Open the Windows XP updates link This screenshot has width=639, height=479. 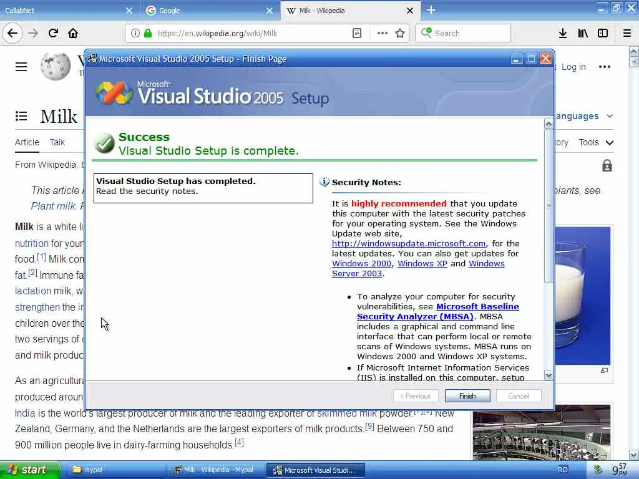coord(422,264)
